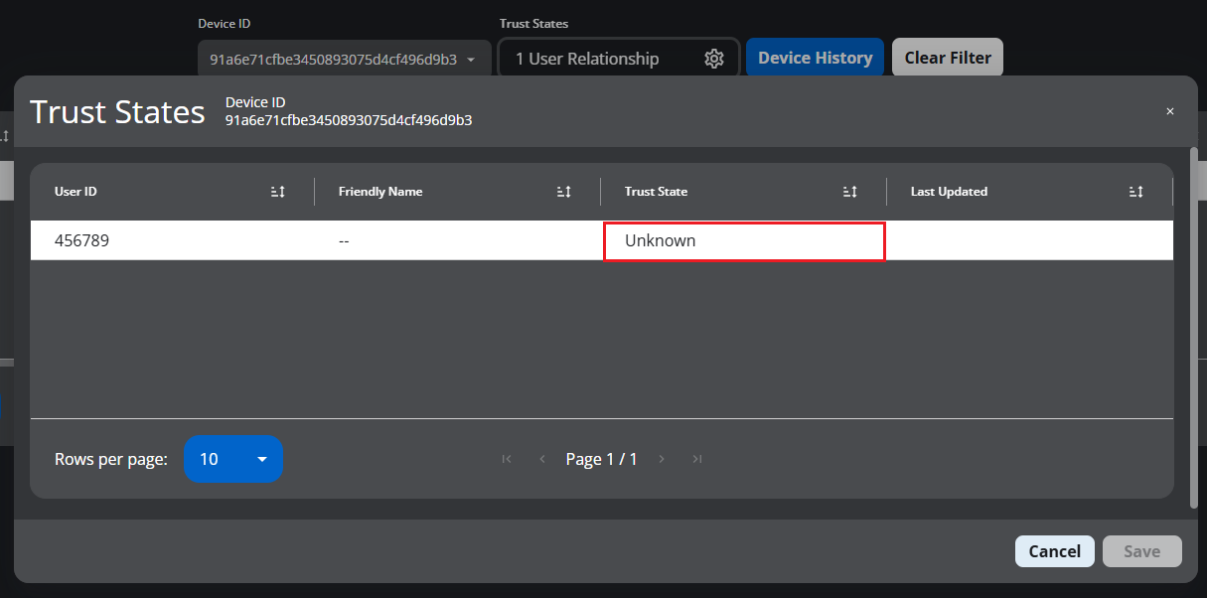Select User ID 456789 cell
Viewport: 1207px width, 598px height.
click(x=173, y=241)
